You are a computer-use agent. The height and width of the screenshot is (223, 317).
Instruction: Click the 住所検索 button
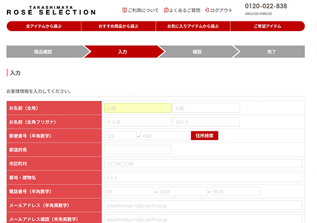tap(204, 135)
